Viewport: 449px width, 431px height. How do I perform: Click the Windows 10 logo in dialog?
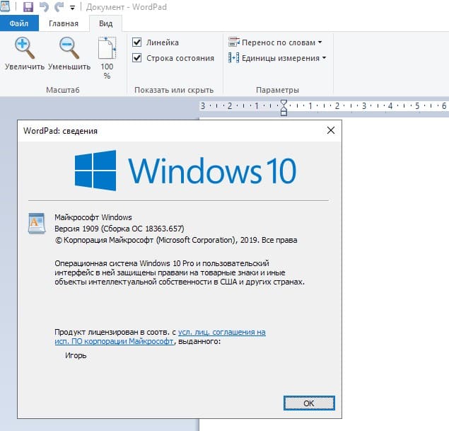click(185, 171)
